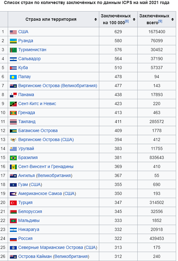Open the Россия link
The width and height of the screenshot is (178, 261).
[25, 239]
